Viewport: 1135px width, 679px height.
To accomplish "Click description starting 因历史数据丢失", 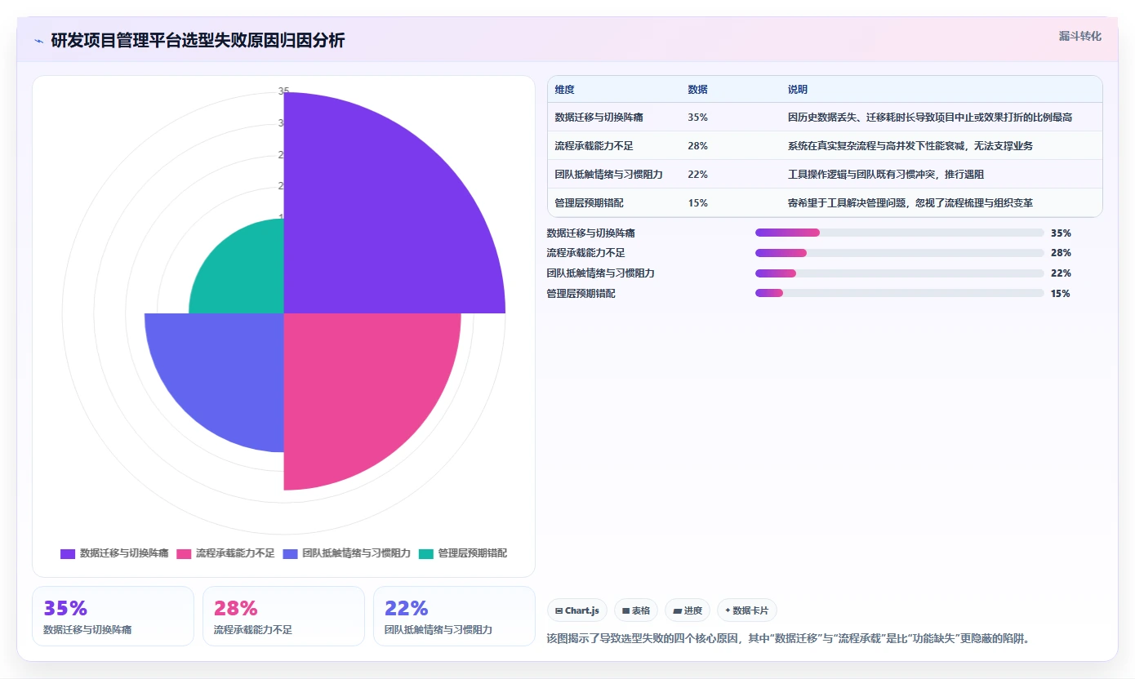I will click(930, 118).
